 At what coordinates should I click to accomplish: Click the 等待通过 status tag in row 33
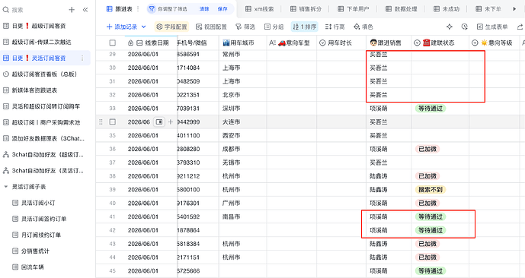431,109
